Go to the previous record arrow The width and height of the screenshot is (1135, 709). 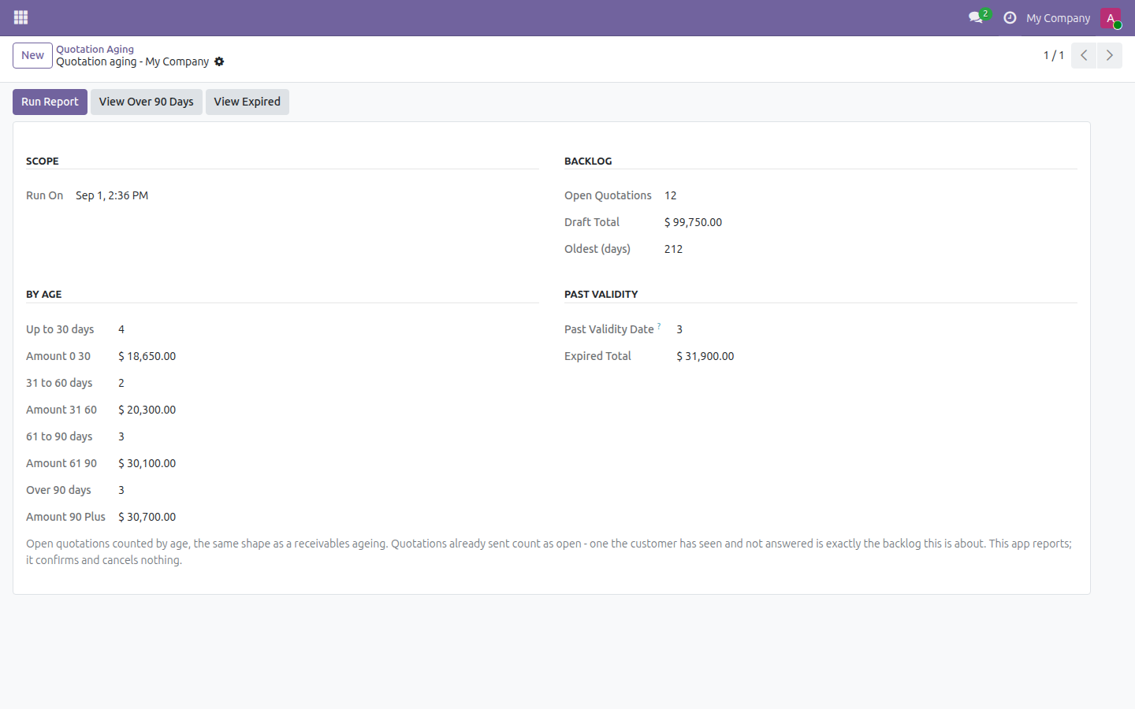pos(1084,55)
